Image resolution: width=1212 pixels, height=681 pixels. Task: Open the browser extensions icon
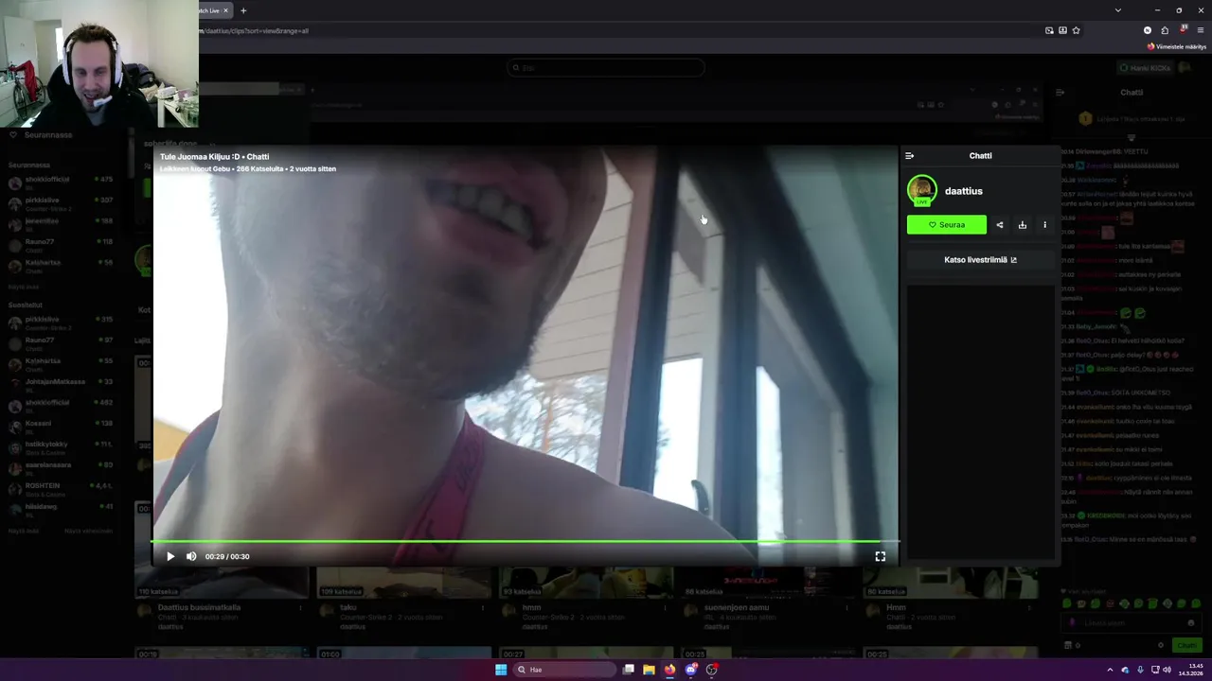(x=1165, y=30)
